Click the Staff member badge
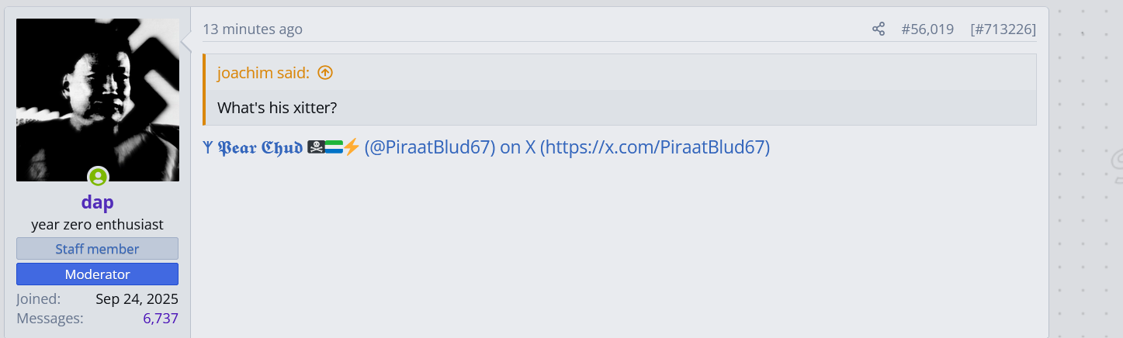 point(97,249)
